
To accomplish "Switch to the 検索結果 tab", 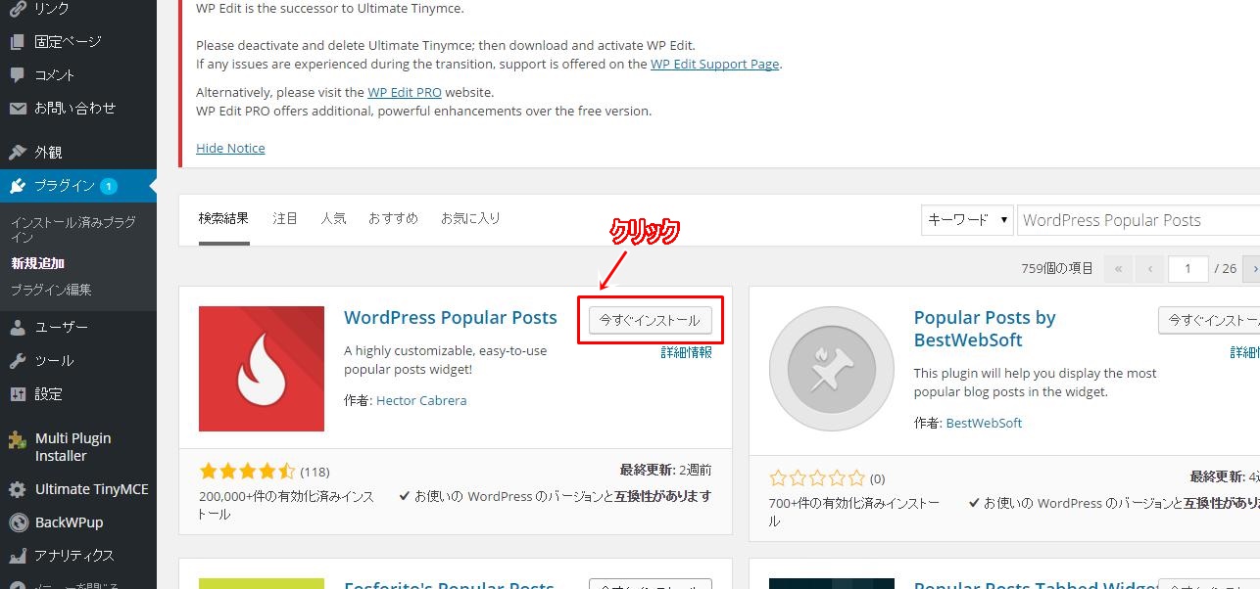I will tap(223, 218).
